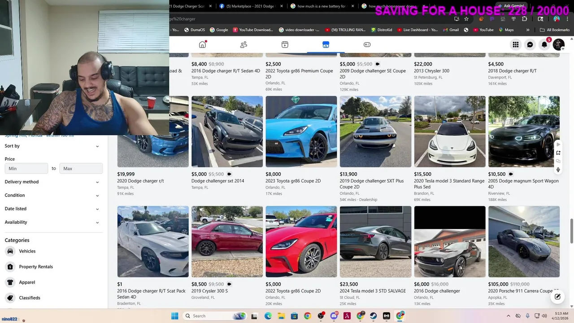This screenshot has width=574, height=323.
Task: Open Facebook Home feed icon
Action: point(203,44)
